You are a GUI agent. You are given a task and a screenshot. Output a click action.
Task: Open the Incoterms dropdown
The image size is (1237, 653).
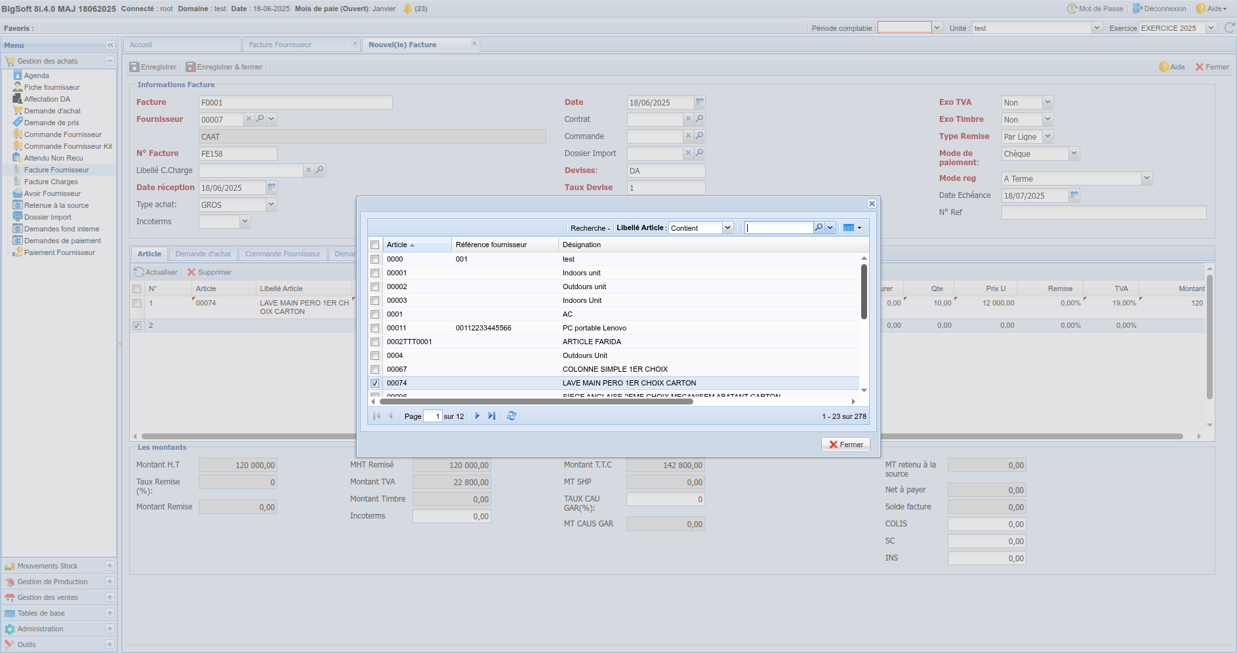245,222
